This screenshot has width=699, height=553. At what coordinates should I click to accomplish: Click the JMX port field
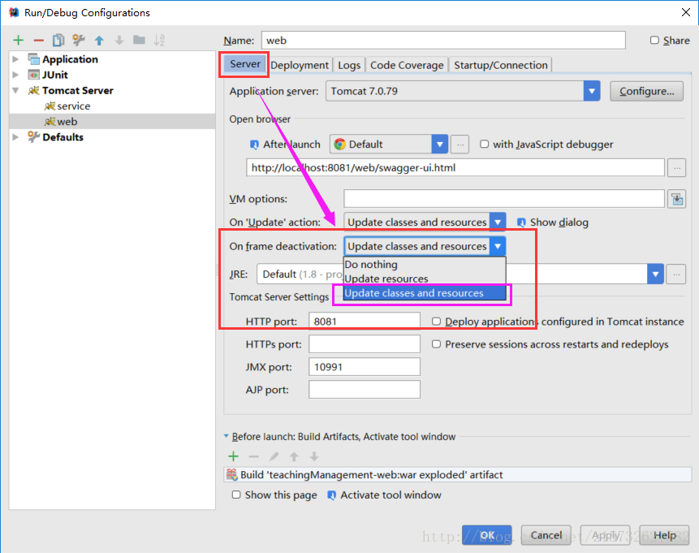point(365,366)
